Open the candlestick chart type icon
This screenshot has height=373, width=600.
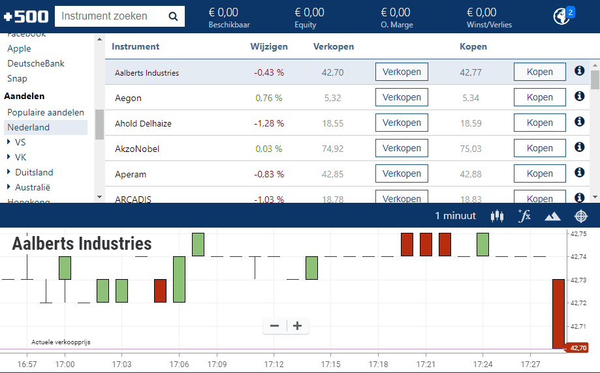click(497, 216)
